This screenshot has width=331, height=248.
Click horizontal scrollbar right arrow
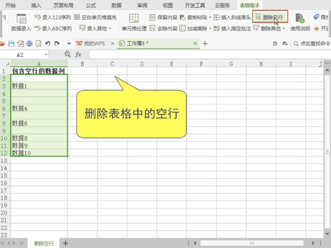click(313, 243)
